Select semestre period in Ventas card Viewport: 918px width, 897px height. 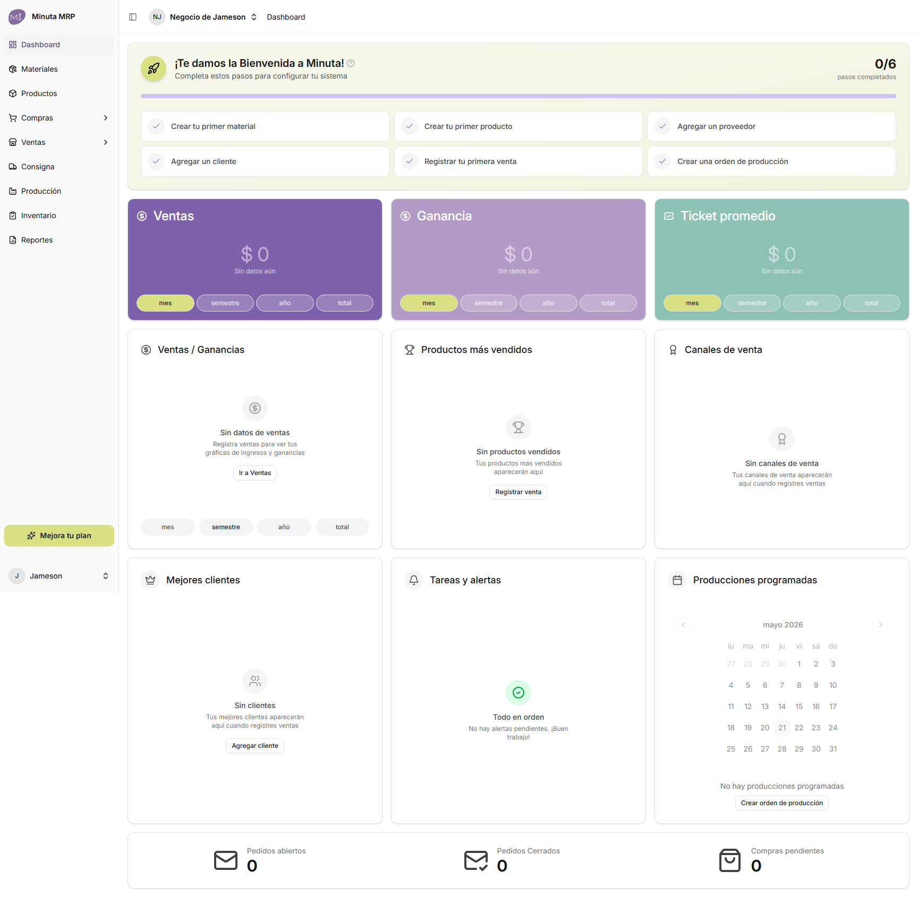225,303
